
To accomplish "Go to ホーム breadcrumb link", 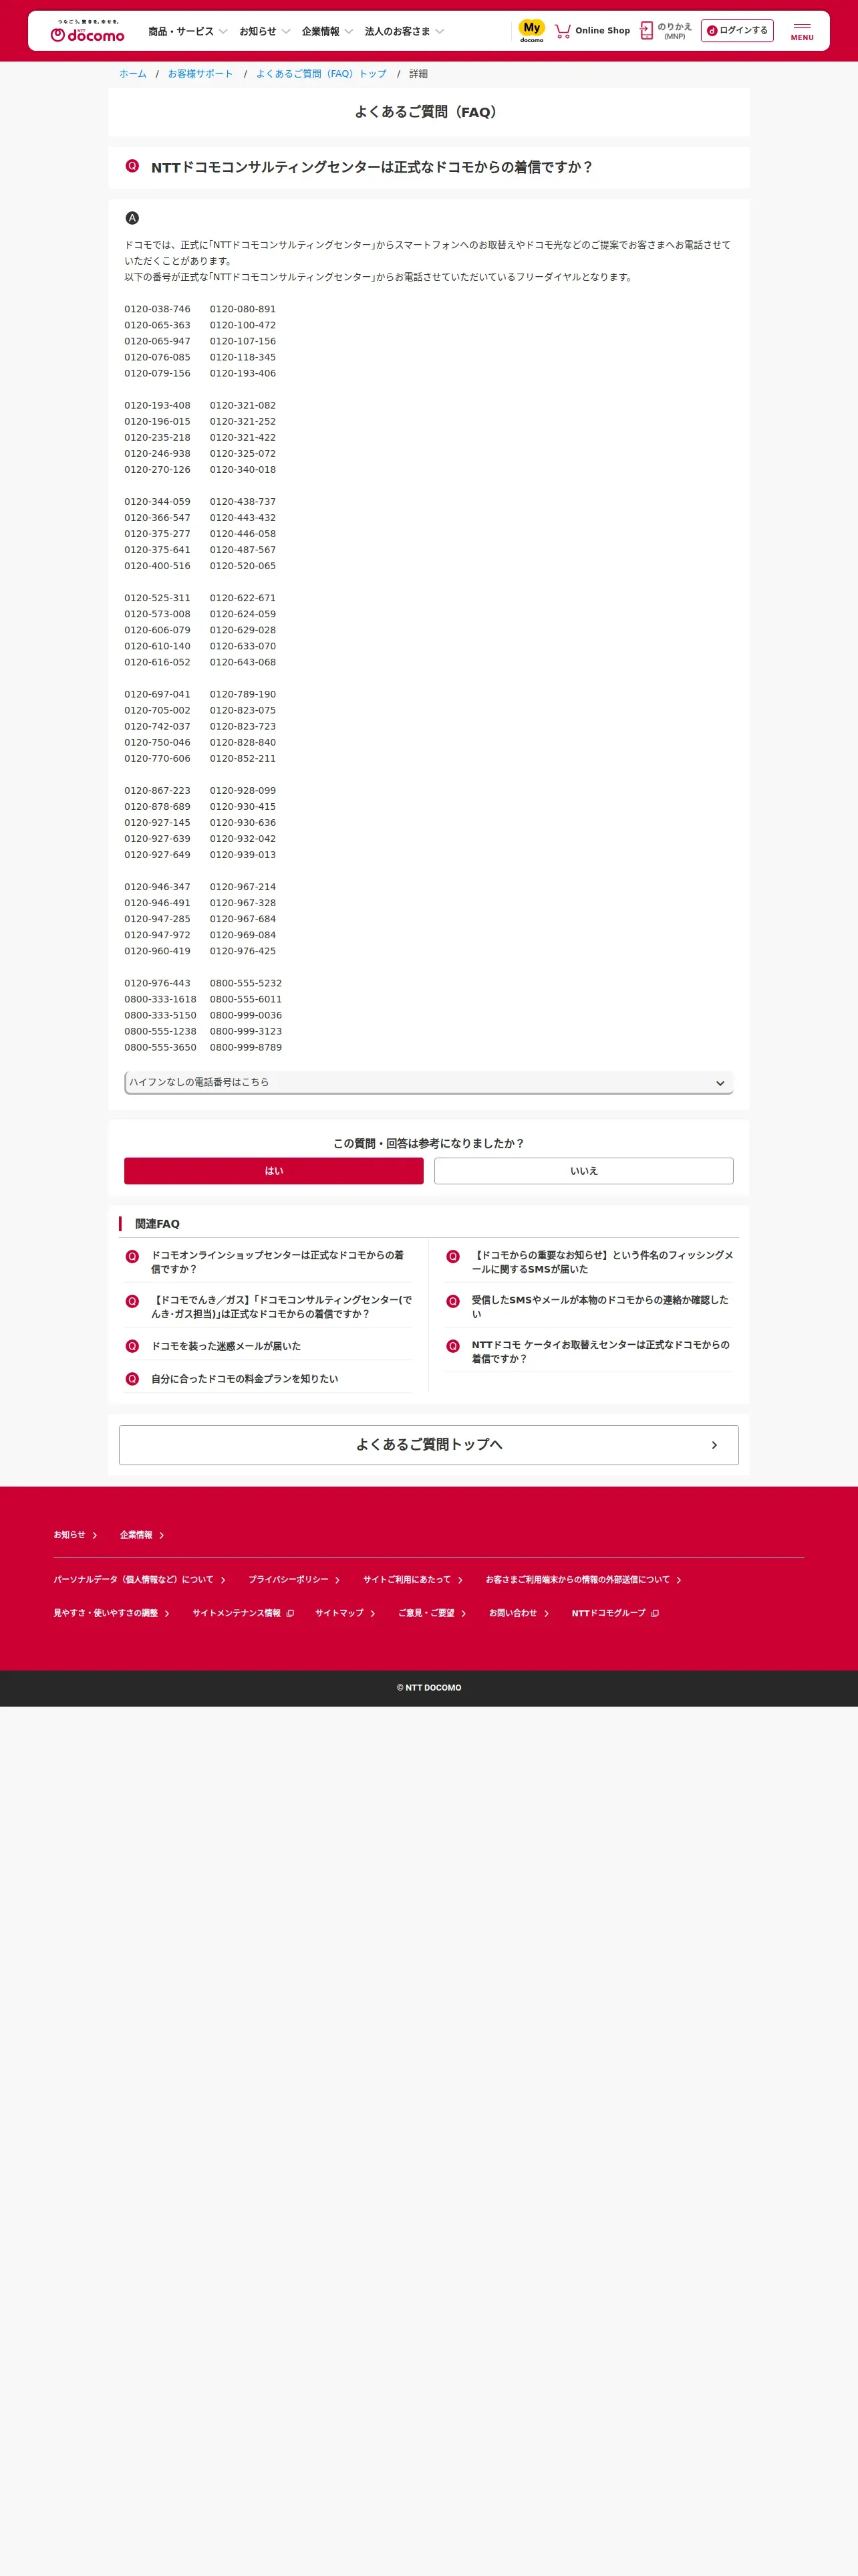I will [x=133, y=74].
